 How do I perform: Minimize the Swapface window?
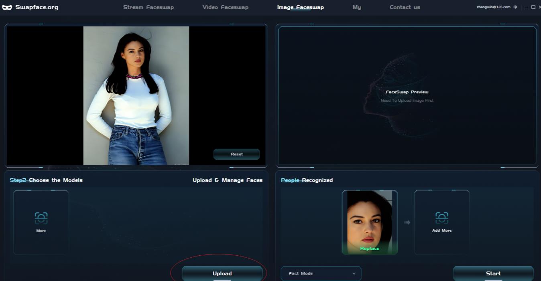click(x=527, y=7)
